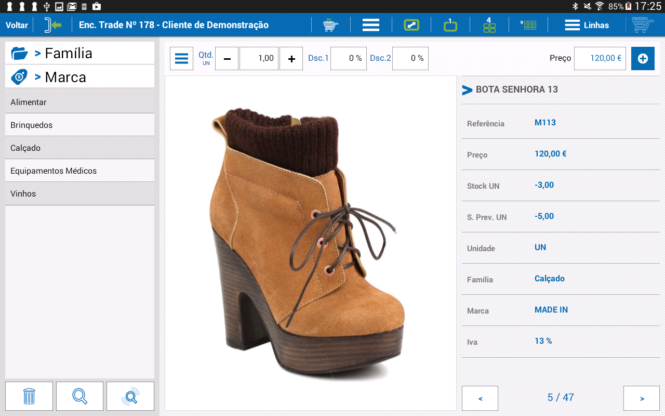Image resolution: width=665 pixels, height=416 pixels.
Task: Switch to four-item grid view
Action: pos(489,25)
